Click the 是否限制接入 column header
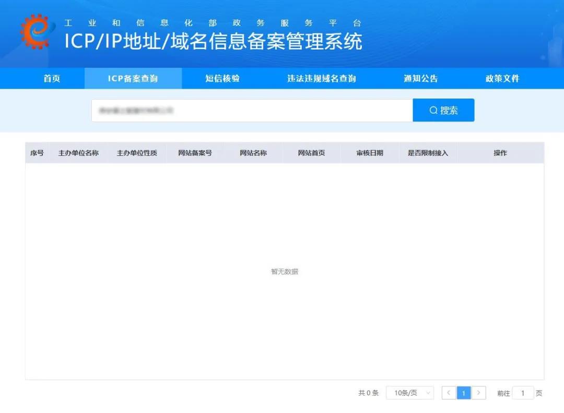This screenshot has height=413, width=564. click(x=428, y=153)
